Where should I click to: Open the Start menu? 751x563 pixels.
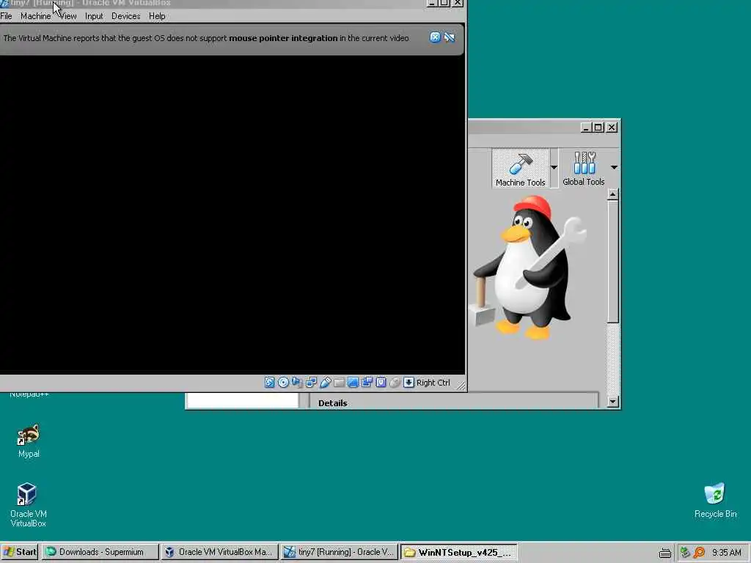(20, 552)
